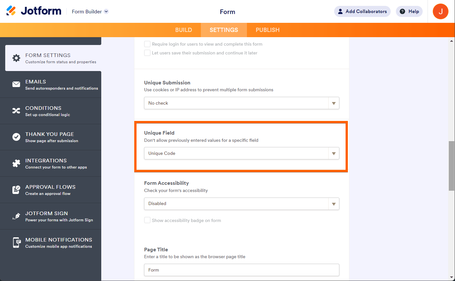
Task: Check let users save submission option
Action: click(x=147, y=53)
